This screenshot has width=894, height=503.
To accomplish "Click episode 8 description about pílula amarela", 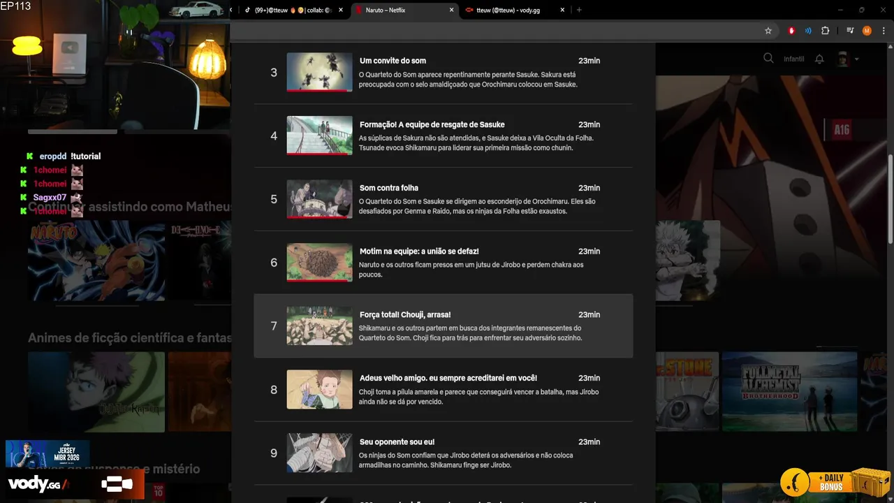I will point(479,397).
